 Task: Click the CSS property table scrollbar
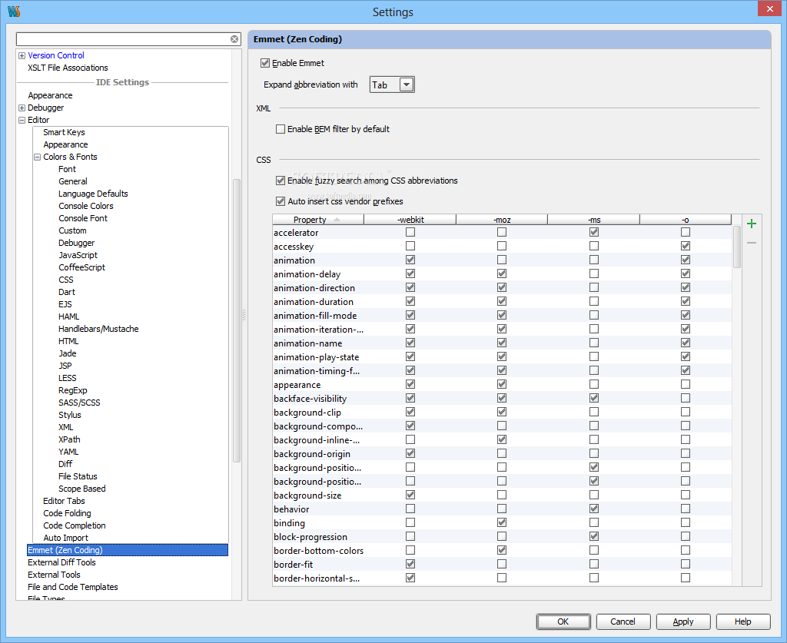(737, 247)
